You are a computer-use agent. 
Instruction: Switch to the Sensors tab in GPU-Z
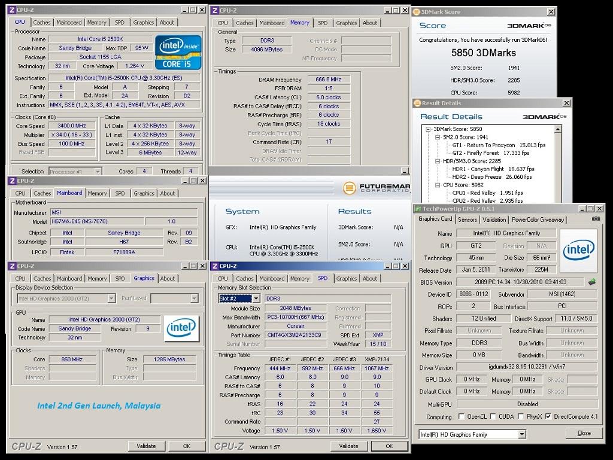(x=468, y=220)
